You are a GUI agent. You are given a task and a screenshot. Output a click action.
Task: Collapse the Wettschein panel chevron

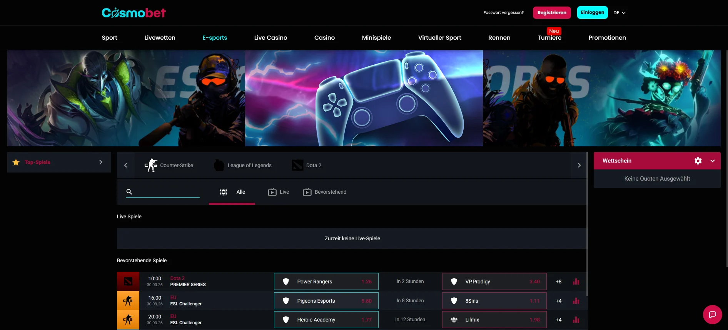click(713, 161)
